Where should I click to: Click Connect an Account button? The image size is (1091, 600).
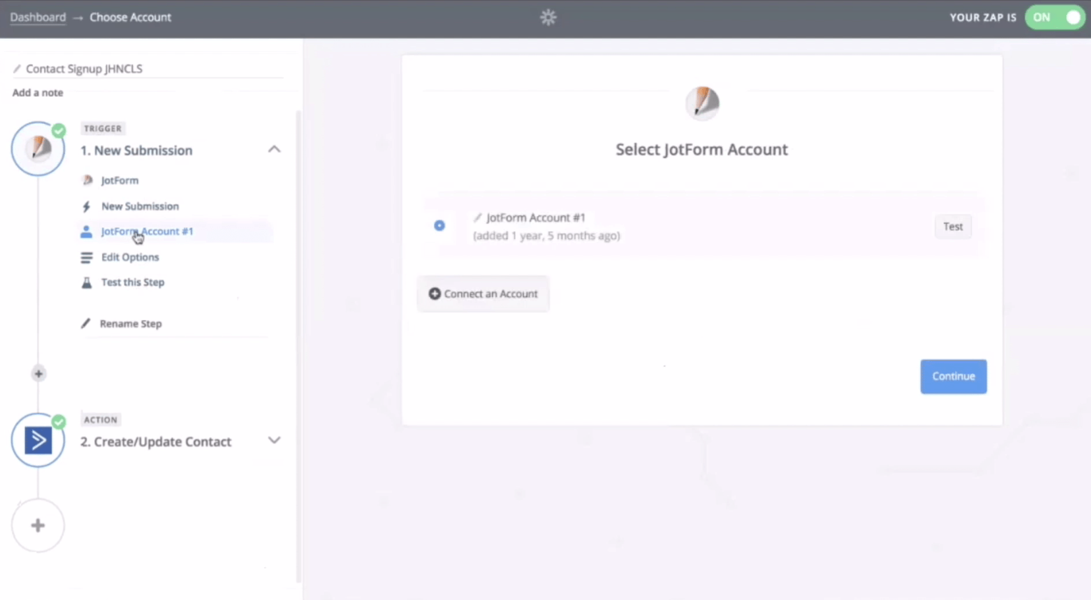tap(483, 294)
